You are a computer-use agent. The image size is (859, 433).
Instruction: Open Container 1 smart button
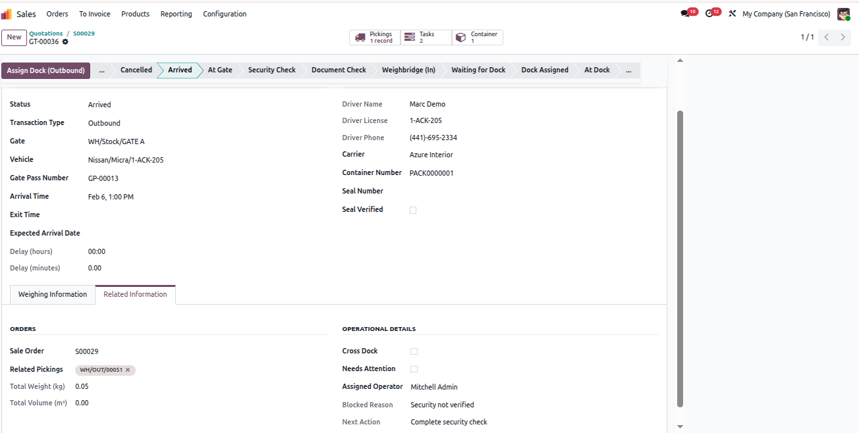(x=478, y=38)
